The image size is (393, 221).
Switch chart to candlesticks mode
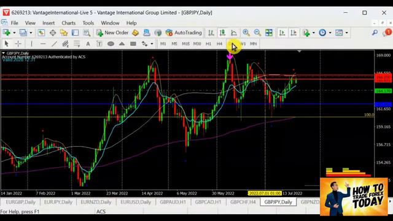[x=222, y=33]
